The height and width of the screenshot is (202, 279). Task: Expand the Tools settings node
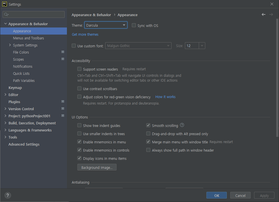(x=5, y=137)
